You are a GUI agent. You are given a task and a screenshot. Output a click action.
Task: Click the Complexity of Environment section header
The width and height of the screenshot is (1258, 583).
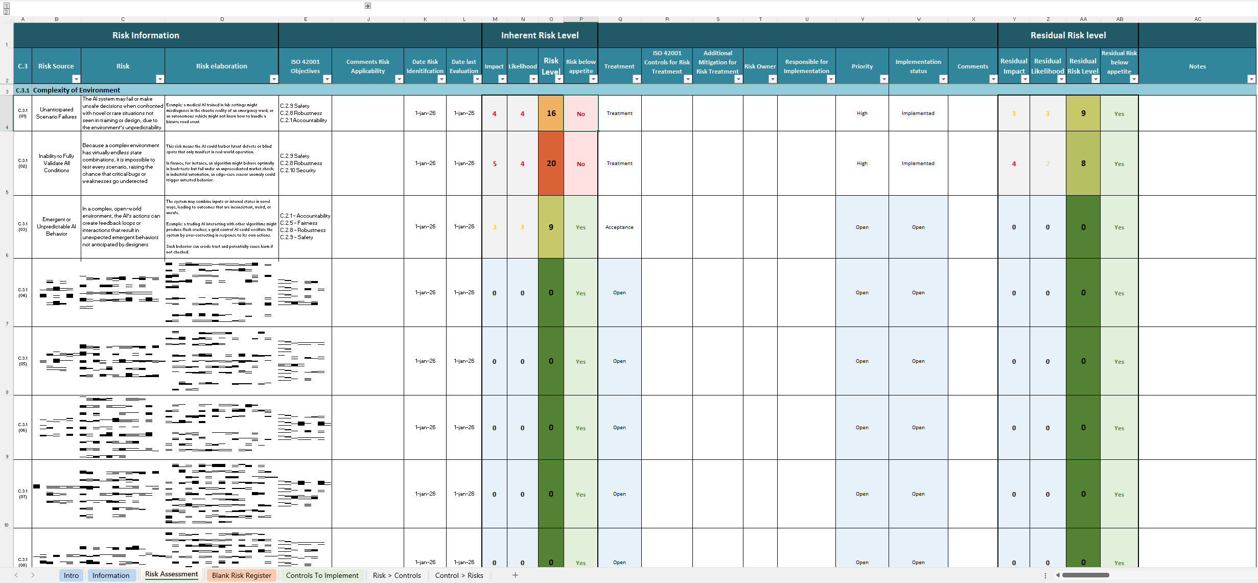(77, 90)
